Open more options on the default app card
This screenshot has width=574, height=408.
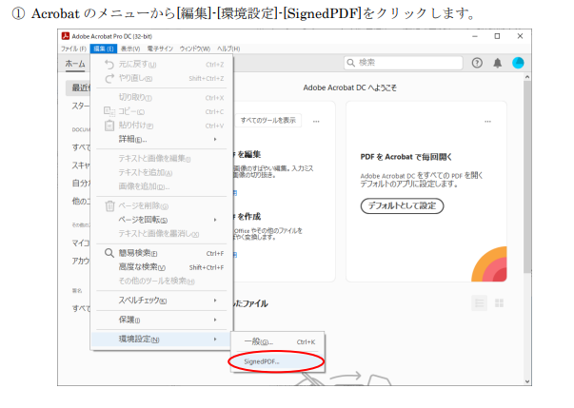[x=487, y=121]
